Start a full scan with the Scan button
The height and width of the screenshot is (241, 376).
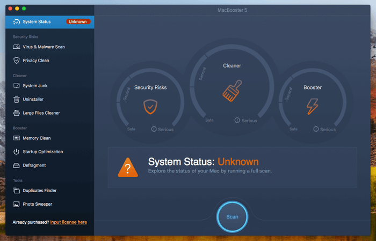(232, 217)
